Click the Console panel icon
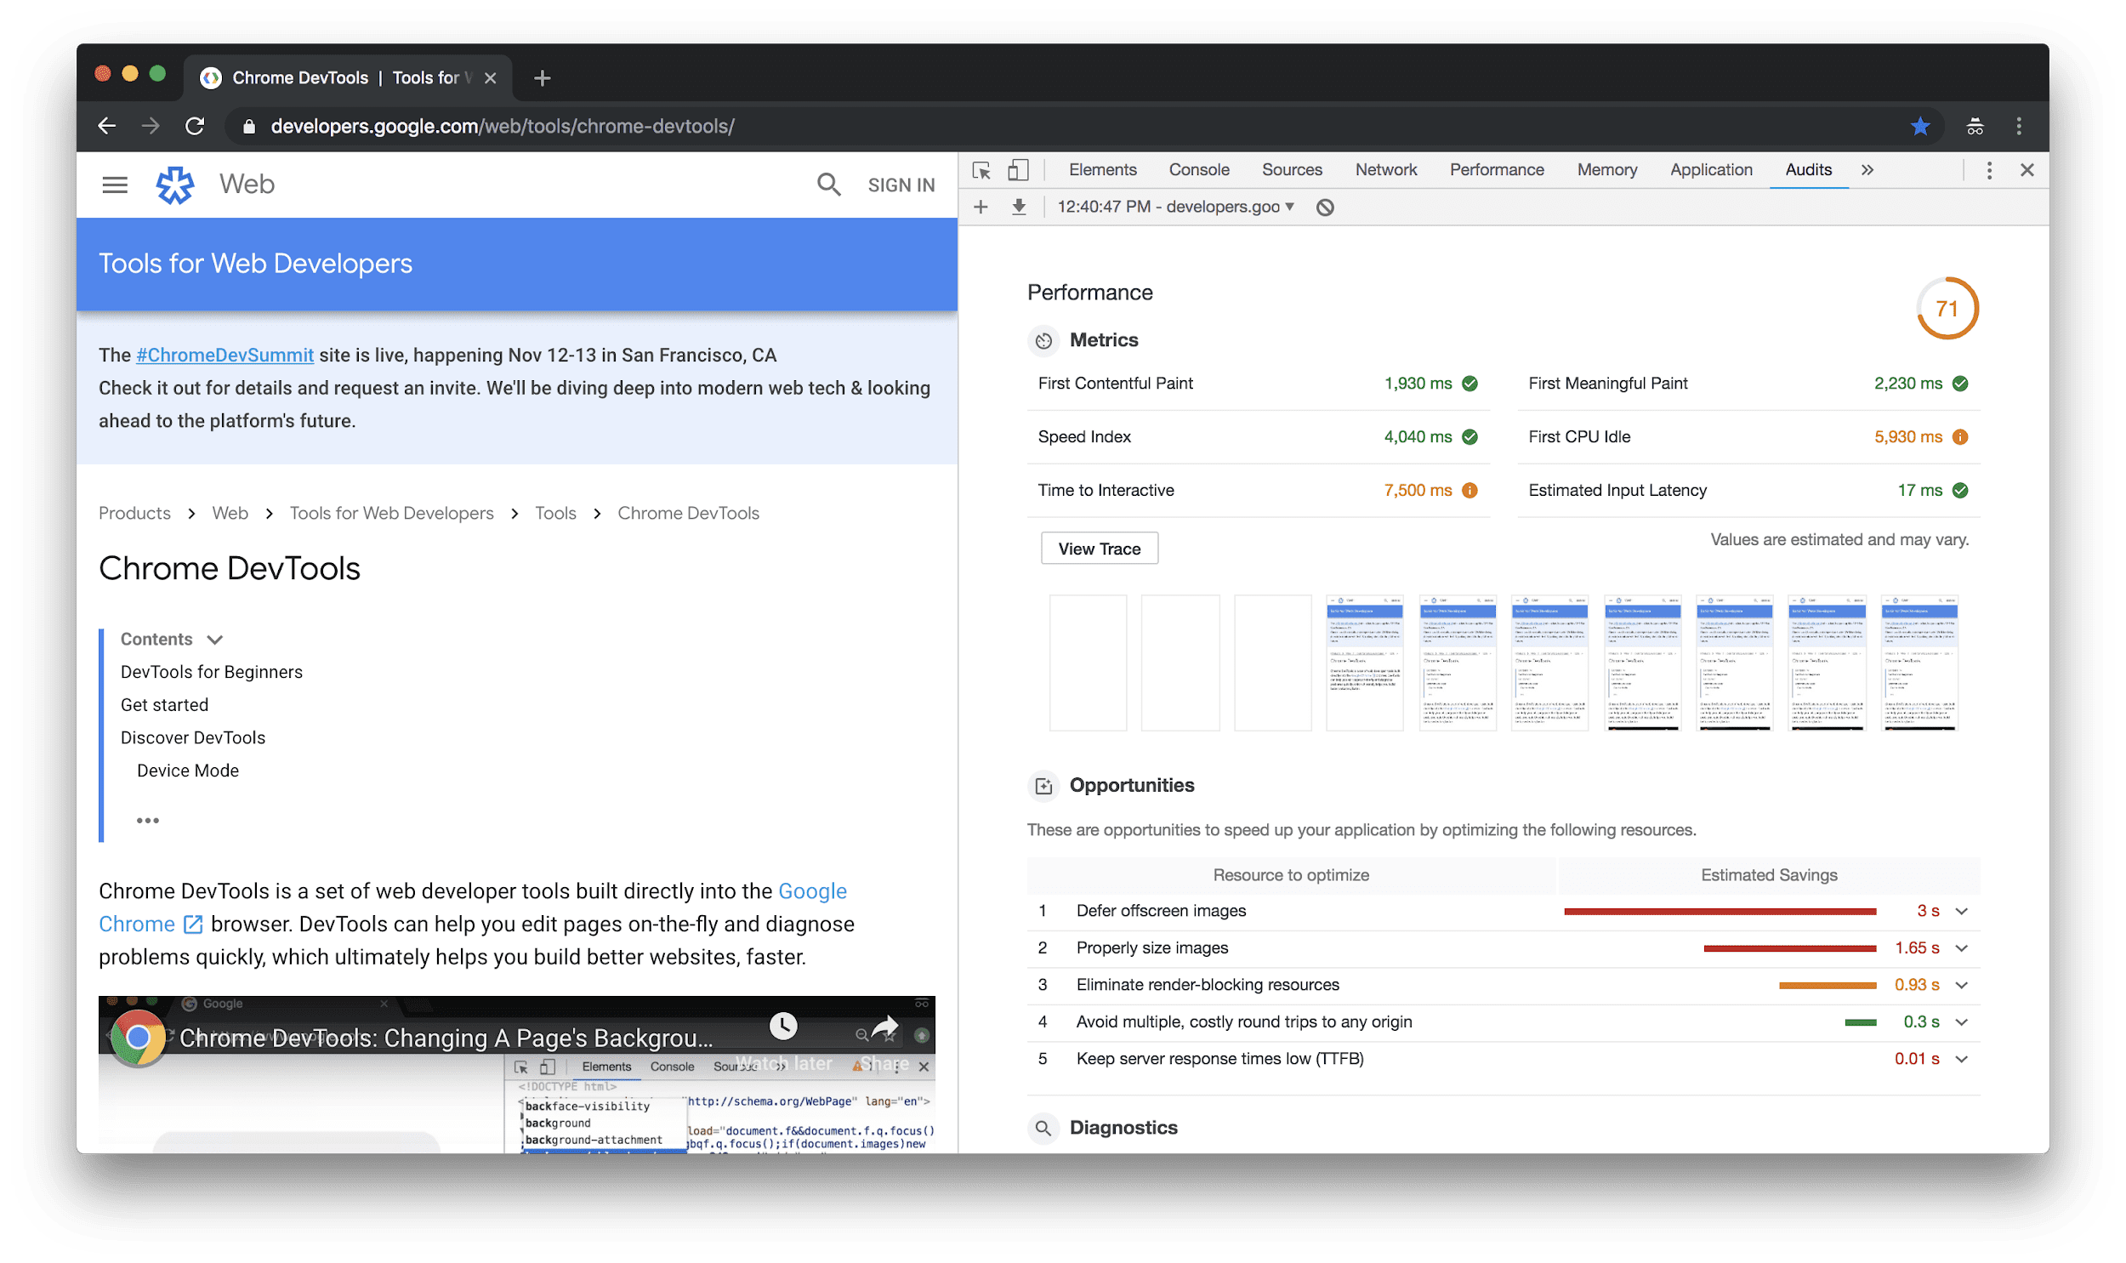 1197,168
